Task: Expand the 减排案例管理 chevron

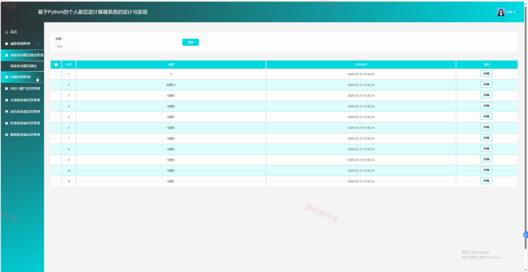Action: tap(38, 44)
